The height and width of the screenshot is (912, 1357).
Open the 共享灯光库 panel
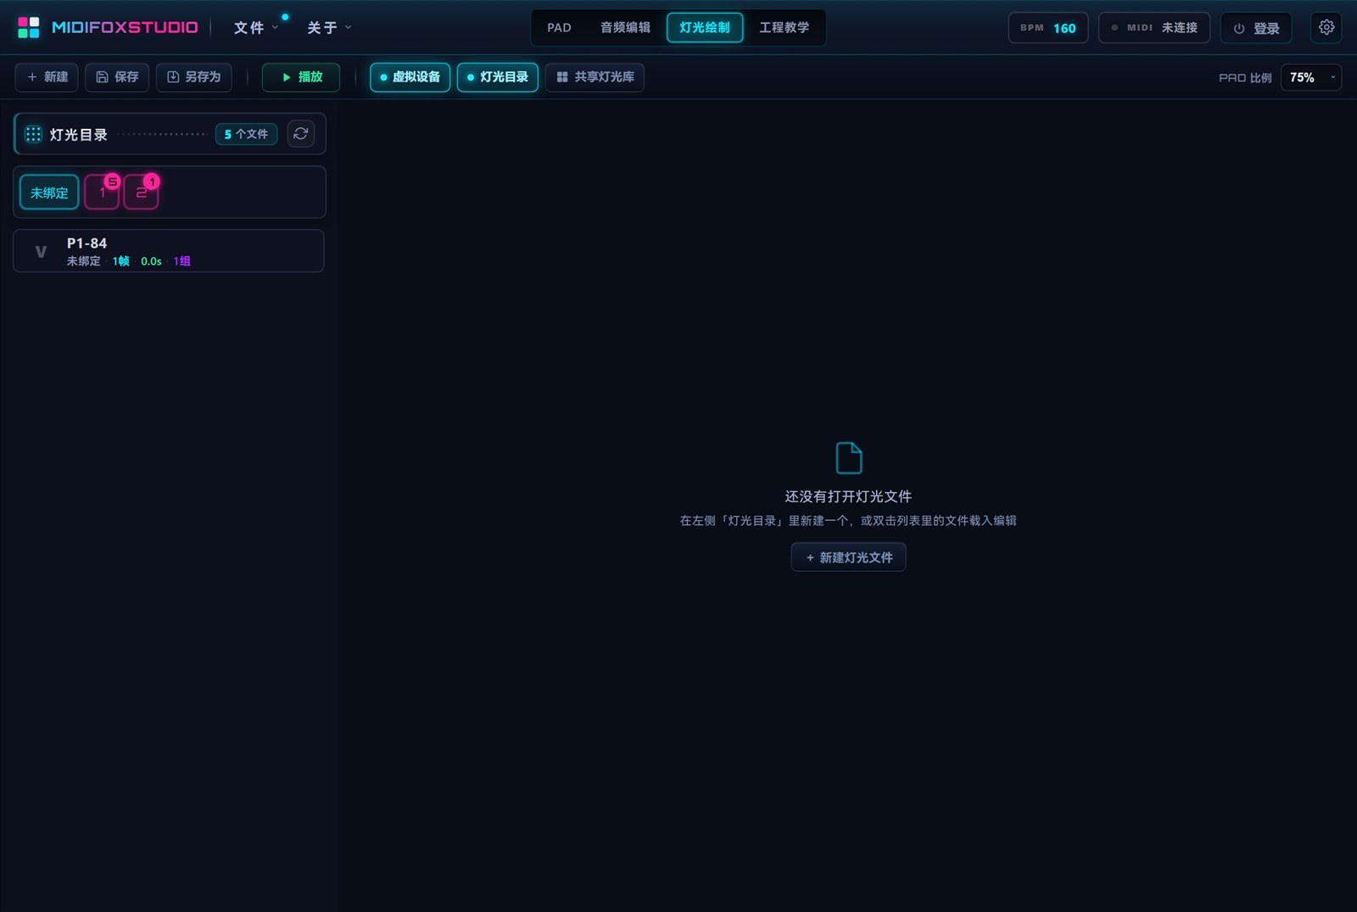point(595,77)
